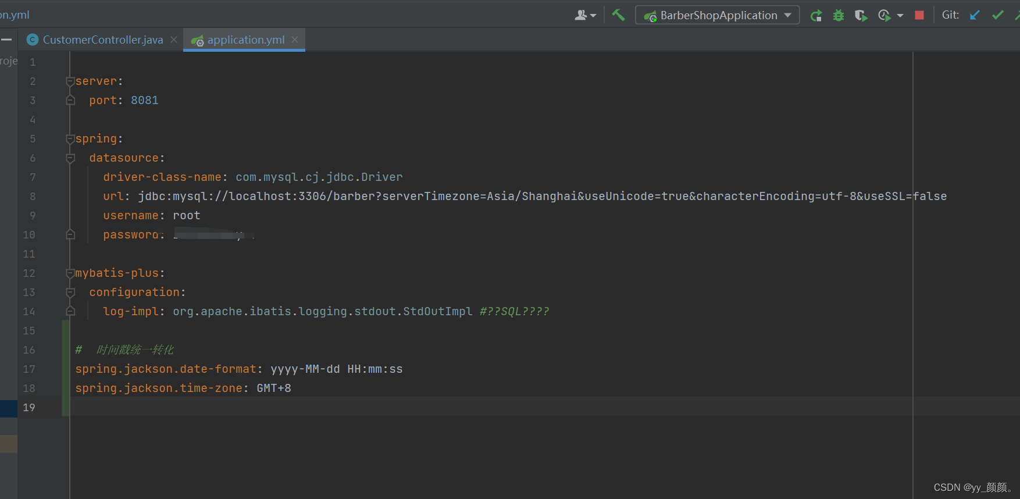Click the #??SQL???? comment

click(x=515, y=311)
